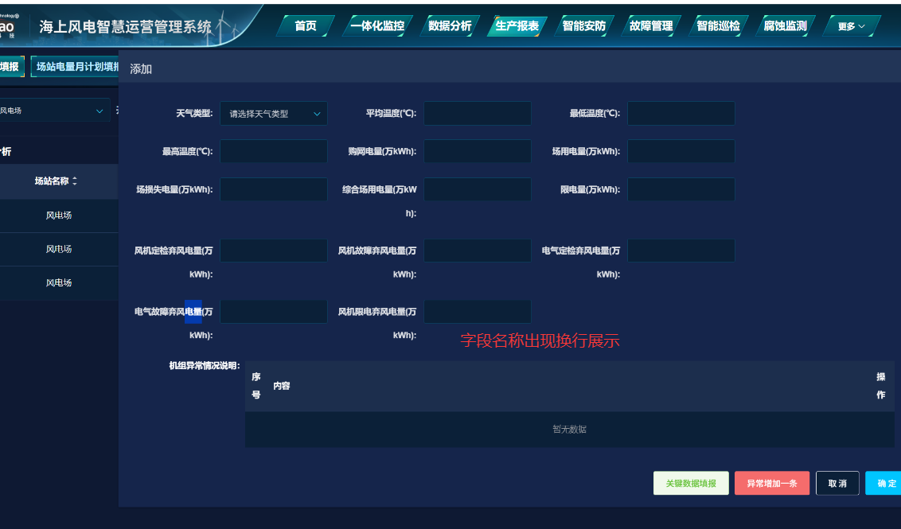
Task: Cancel the dialog with 取消
Action: pos(837,483)
